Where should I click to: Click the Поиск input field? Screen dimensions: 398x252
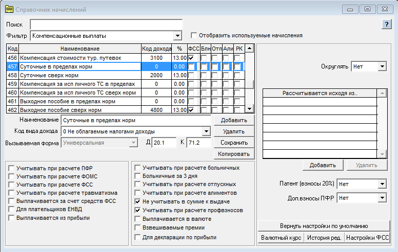pyautogui.click(x=106, y=25)
